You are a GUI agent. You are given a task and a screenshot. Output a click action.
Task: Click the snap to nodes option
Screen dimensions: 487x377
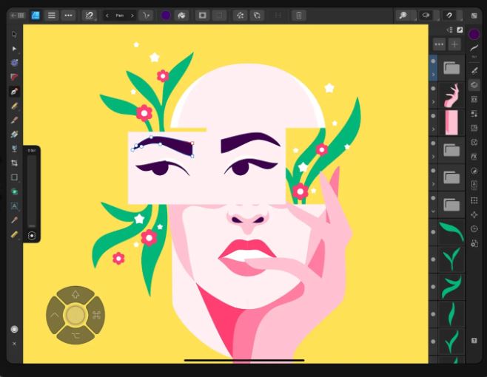pyautogui.click(x=240, y=16)
